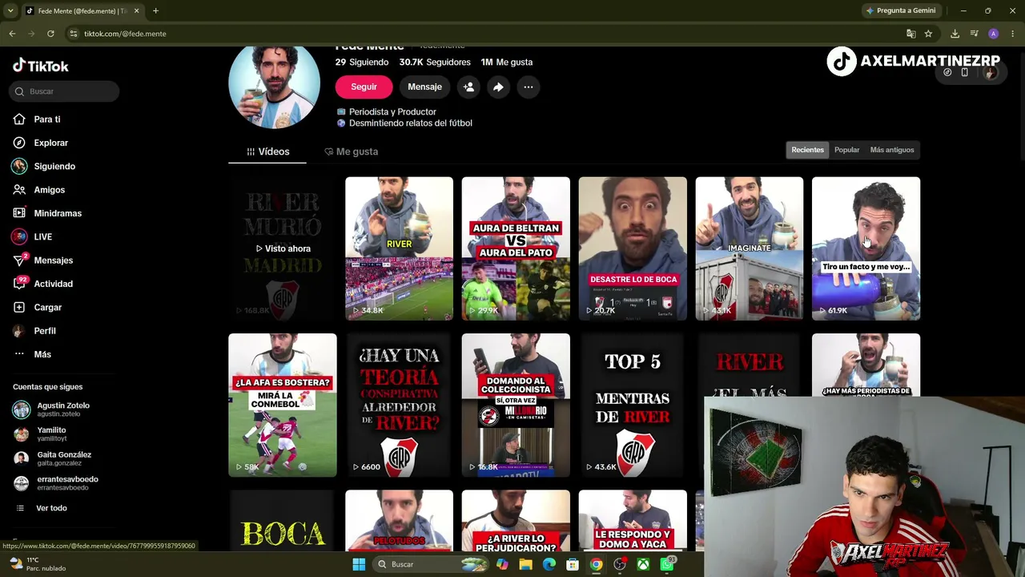Open the RIVER video with 34.8K views
This screenshot has width=1025, height=577.
click(399, 248)
